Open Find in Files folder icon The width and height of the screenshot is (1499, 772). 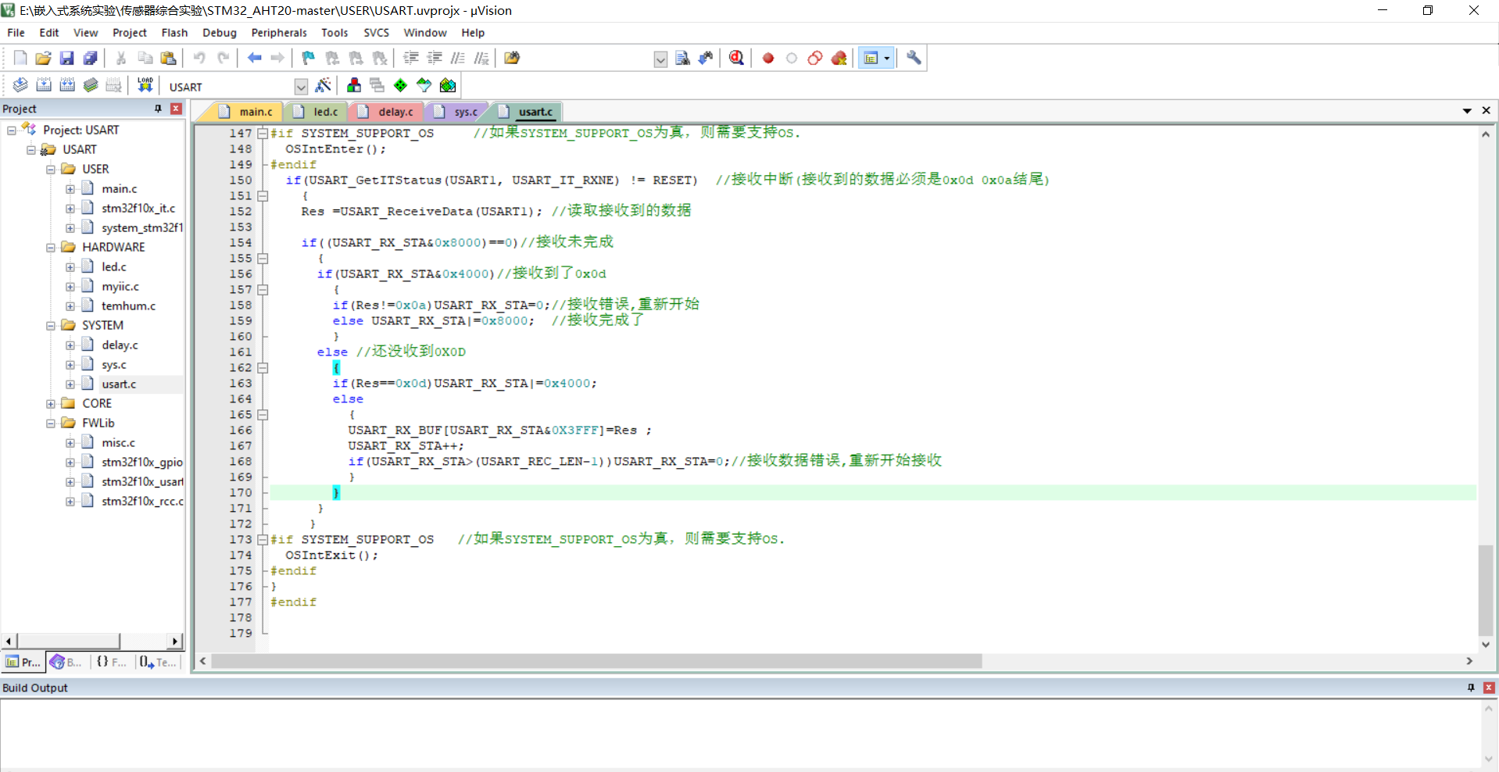tap(512, 58)
